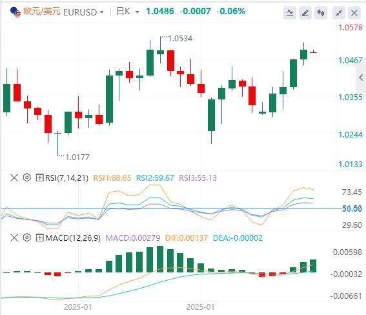The width and height of the screenshot is (366, 315).
Task: Click the right 2025-01 date label
Action: [200, 307]
